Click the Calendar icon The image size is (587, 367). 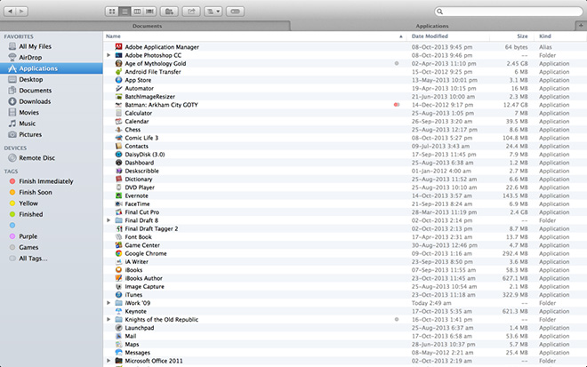(x=118, y=121)
